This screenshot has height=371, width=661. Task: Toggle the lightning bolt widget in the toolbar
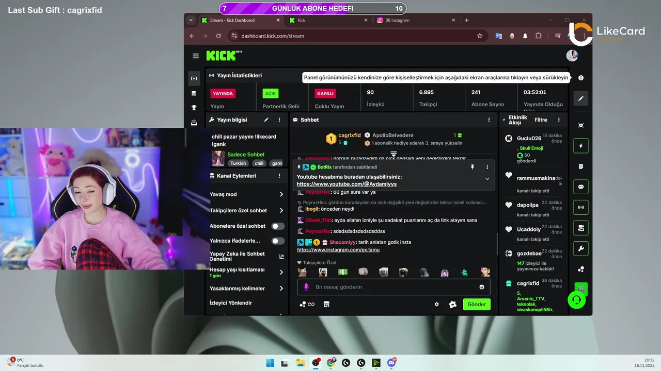click(x=581, y=146)
